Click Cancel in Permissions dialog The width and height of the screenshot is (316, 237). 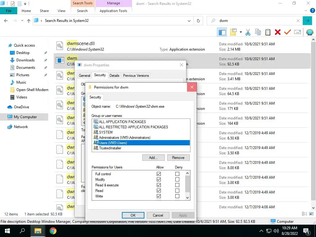pyautogui.click(x=158, y=215)
